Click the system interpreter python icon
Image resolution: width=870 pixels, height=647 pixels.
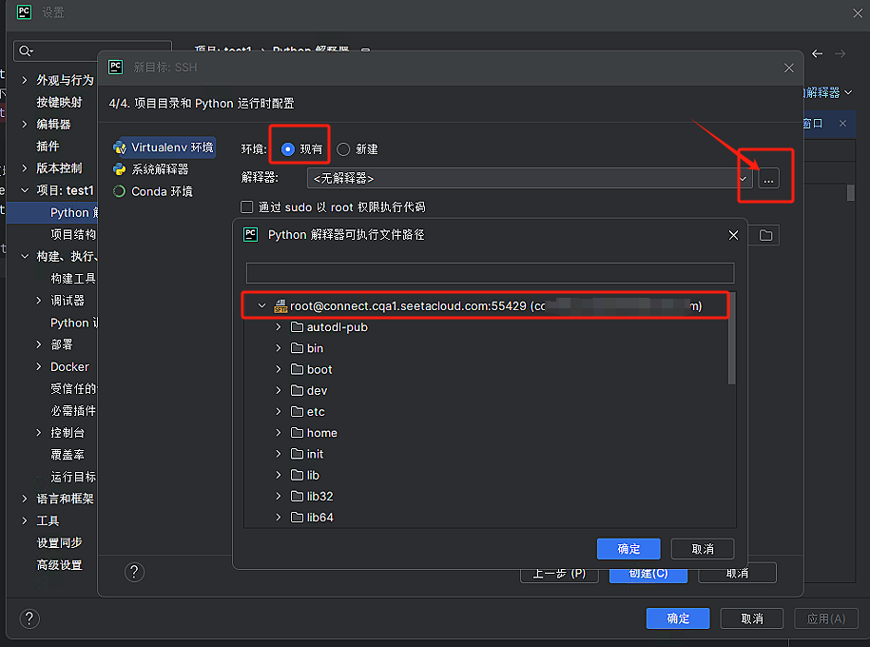(119, 168)
